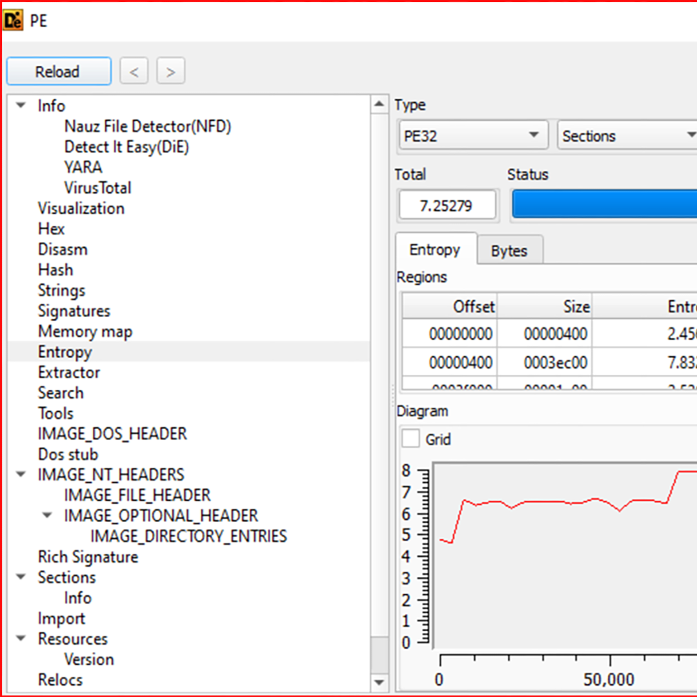The height and width of the screenshot is (697, 697).
Task: Select the Sections tree item
Action: click(67, 578)
